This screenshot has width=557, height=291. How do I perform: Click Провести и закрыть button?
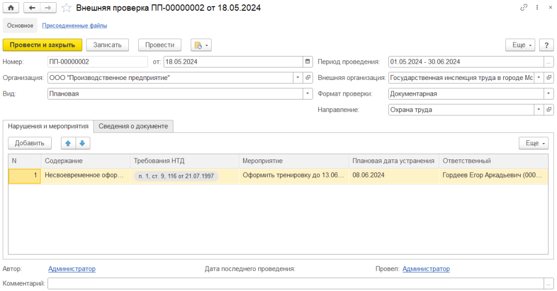(x=42, y=45)
